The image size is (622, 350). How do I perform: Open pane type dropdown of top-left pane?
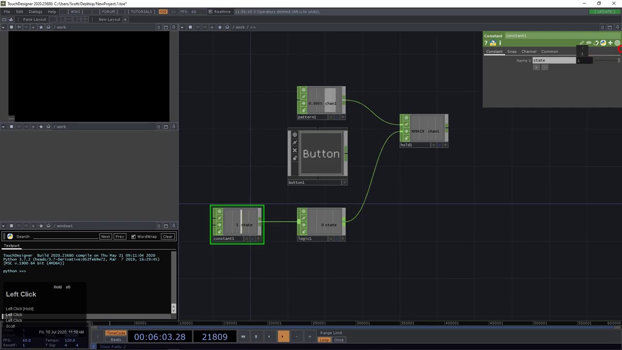3,27
